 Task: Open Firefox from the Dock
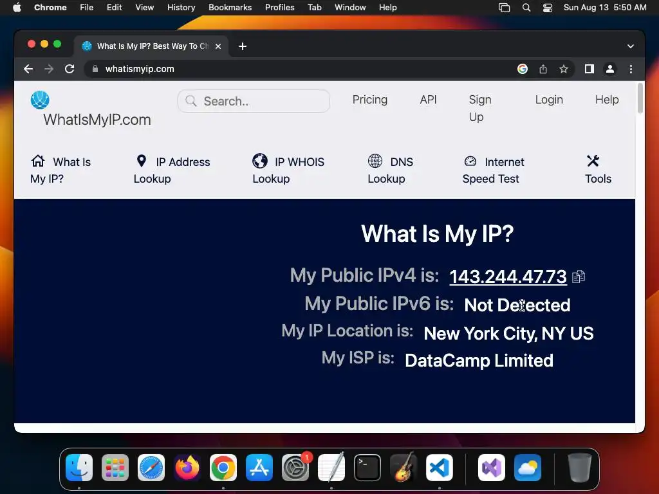click(x=187, y=468)
